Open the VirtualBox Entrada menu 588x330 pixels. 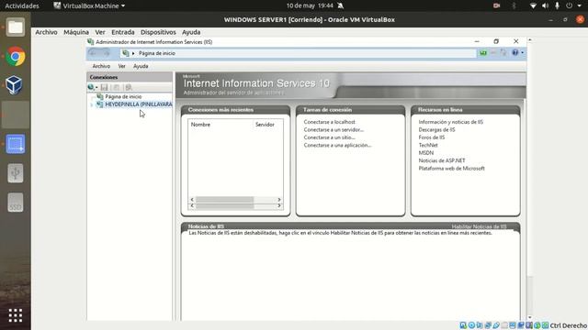pos(122,32)
